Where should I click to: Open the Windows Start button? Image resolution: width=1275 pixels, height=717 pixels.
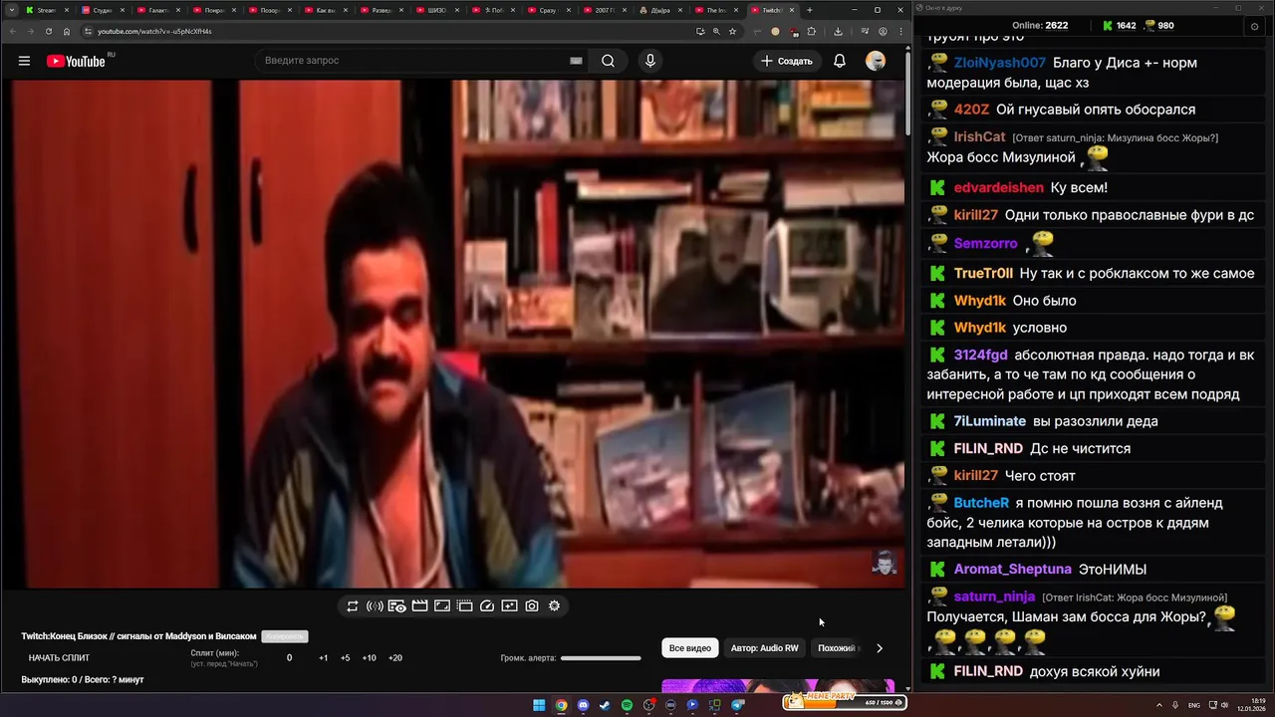click(x=539, y=705)
